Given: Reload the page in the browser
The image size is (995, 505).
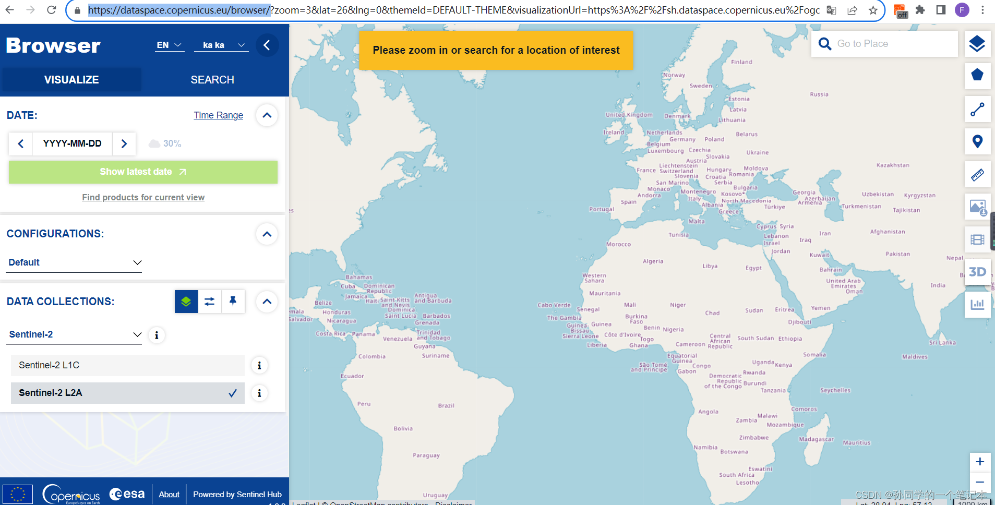Looking at the screenshot, I should (51, 10).
